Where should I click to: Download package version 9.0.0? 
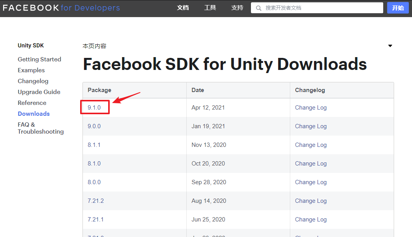point(94,126)
